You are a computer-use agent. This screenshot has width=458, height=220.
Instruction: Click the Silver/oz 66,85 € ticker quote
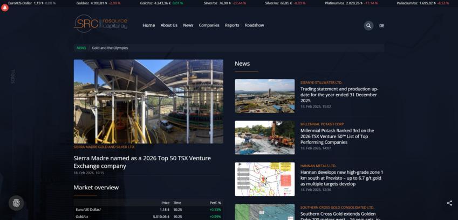285,3
